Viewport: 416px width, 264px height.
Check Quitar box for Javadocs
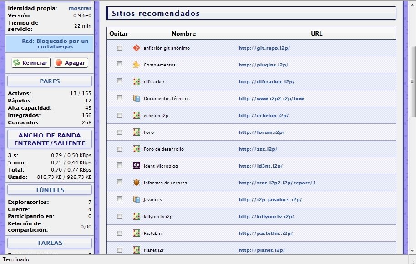pyautogui.click(x=119, y=199)
